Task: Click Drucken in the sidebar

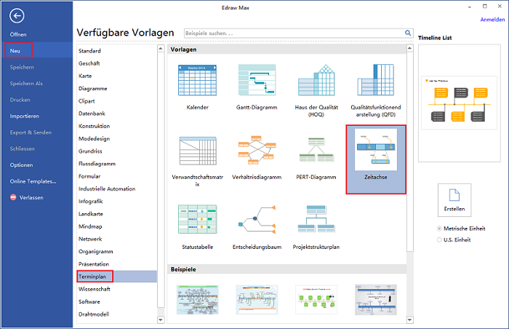Action: [x=20, y=100]
